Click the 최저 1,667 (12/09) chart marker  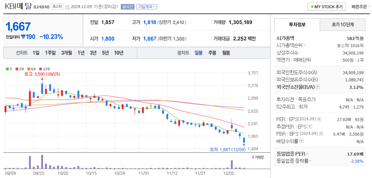point(228,150)
